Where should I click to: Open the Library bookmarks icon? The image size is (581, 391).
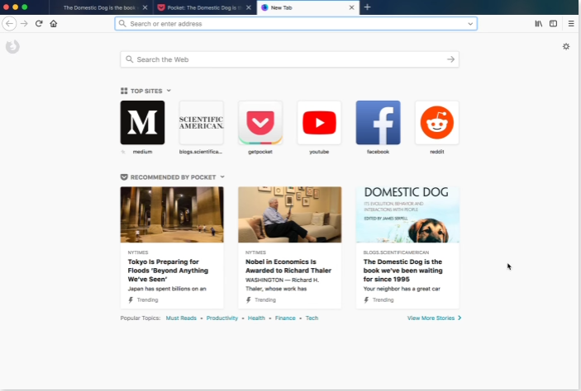pos(539,24)
